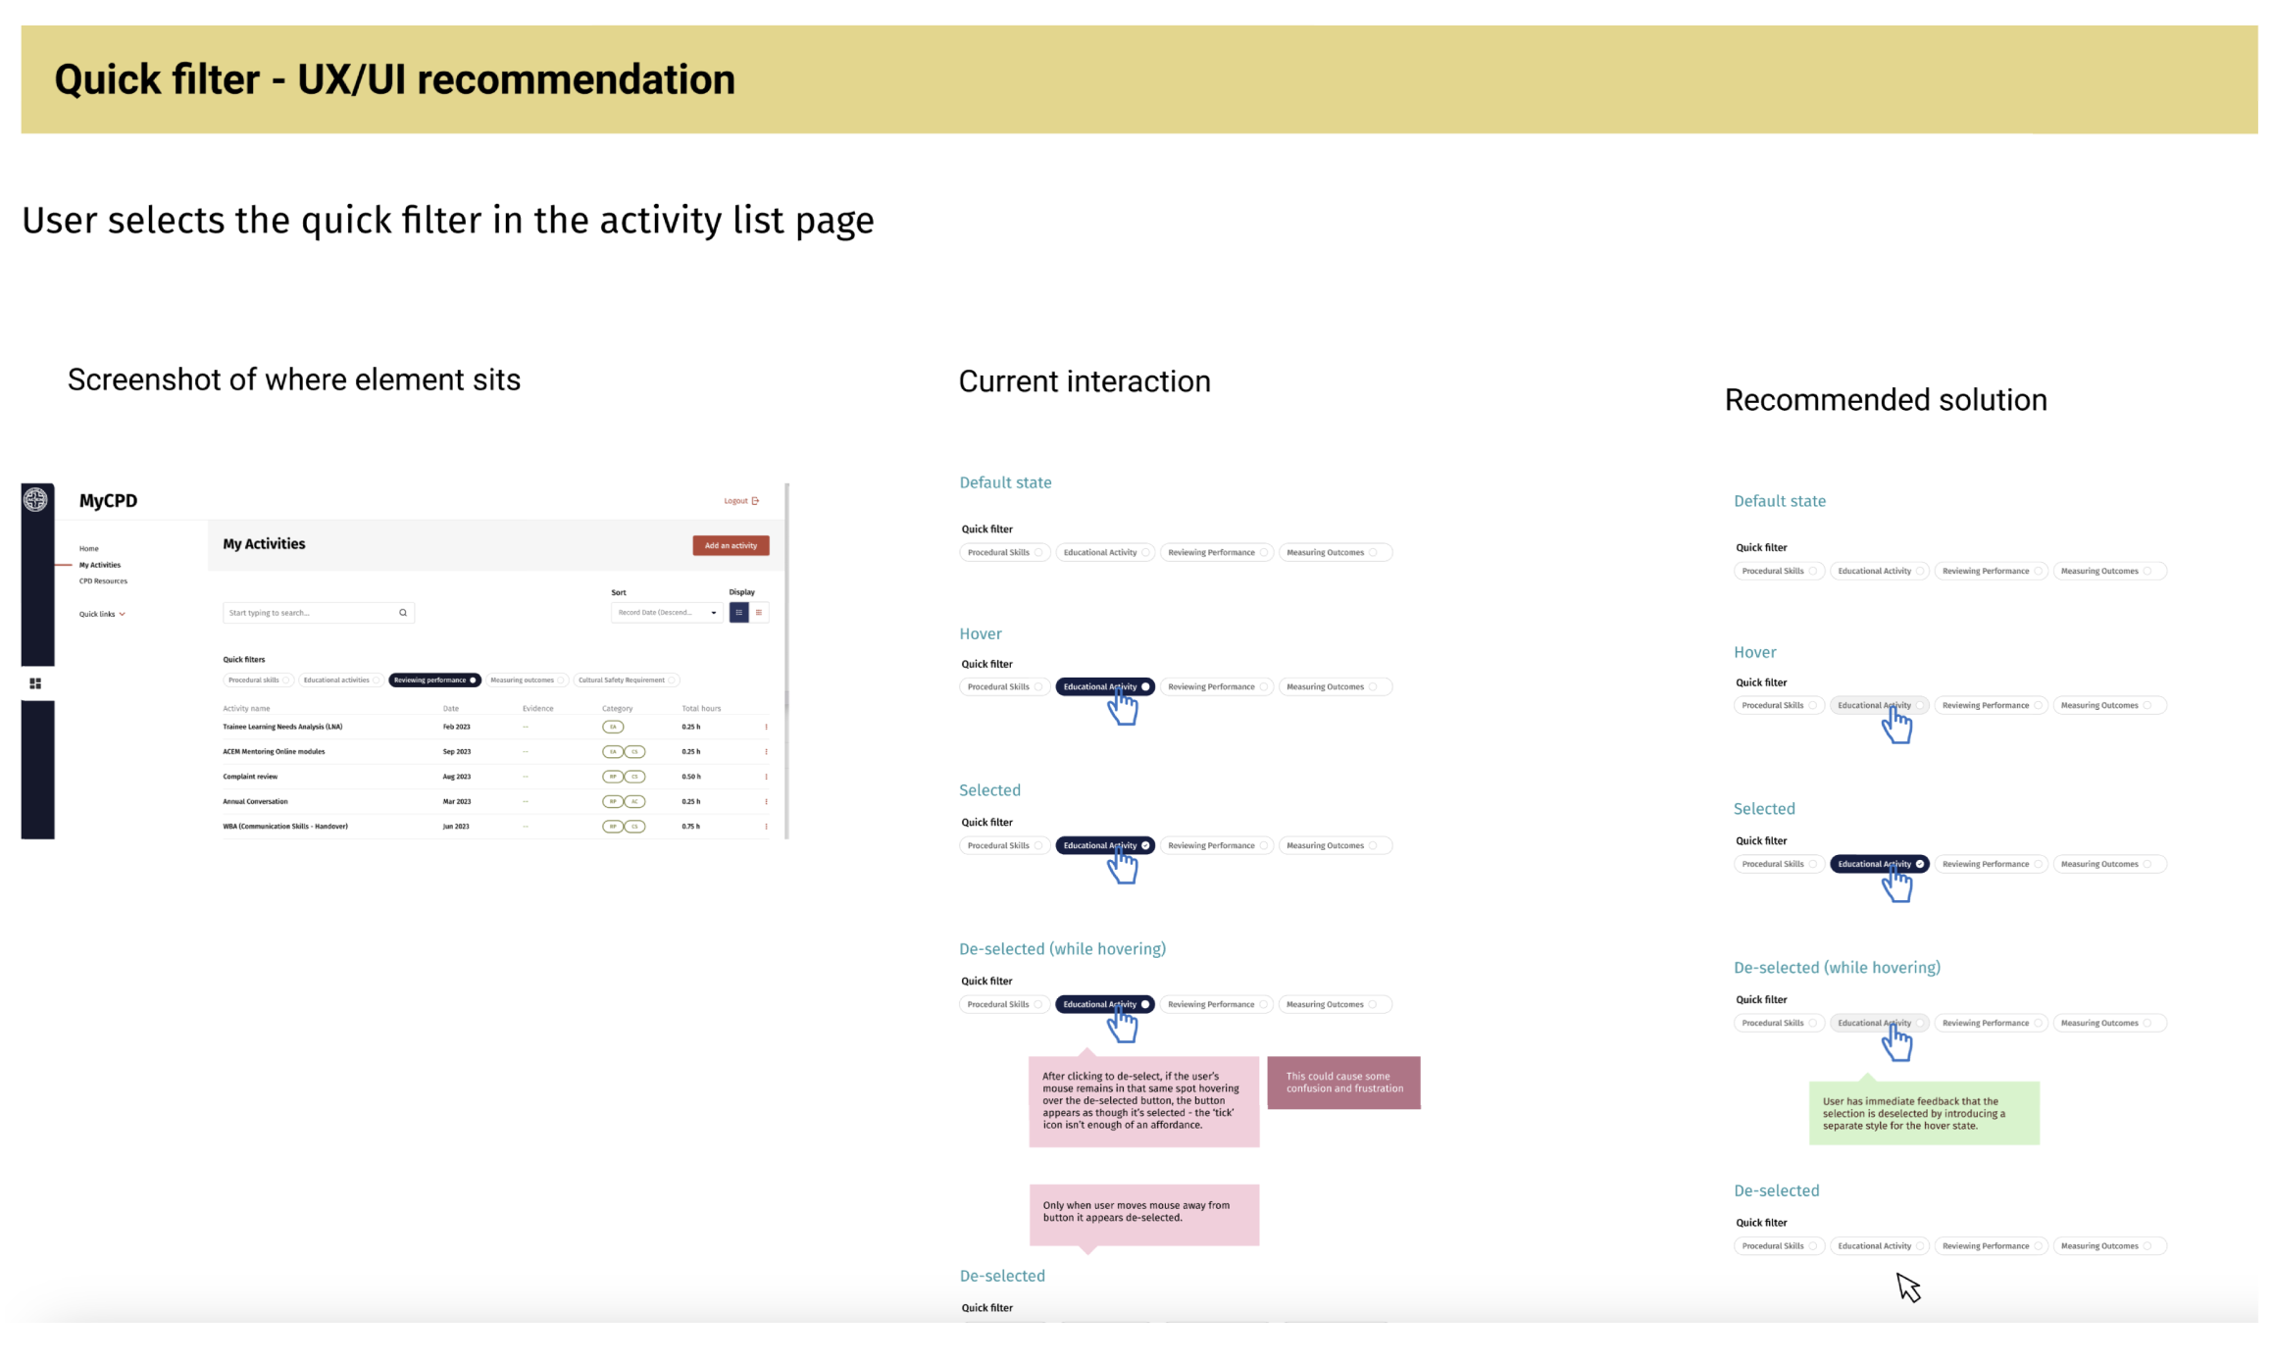Click 'Jun 2023' date cell
The height and width of the screenshot is (1363, 2273).
coord(455,827)
